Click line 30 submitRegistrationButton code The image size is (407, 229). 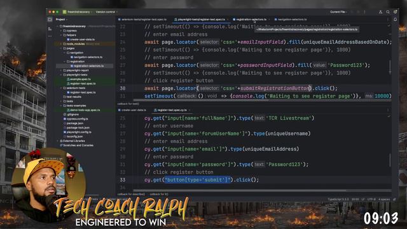(x=275, y=88)
